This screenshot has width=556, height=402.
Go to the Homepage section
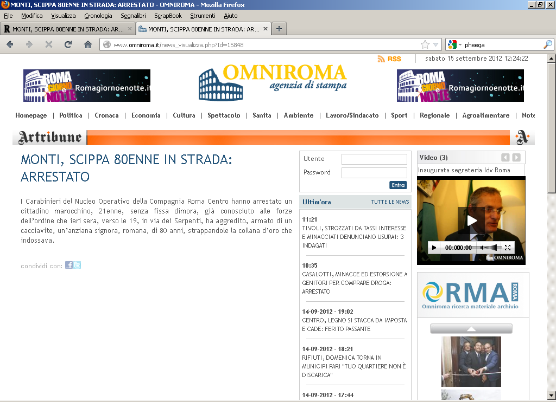[31, 115]
